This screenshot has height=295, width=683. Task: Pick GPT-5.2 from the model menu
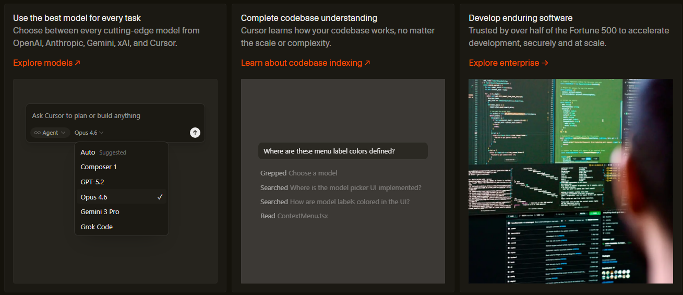(92, 182)
